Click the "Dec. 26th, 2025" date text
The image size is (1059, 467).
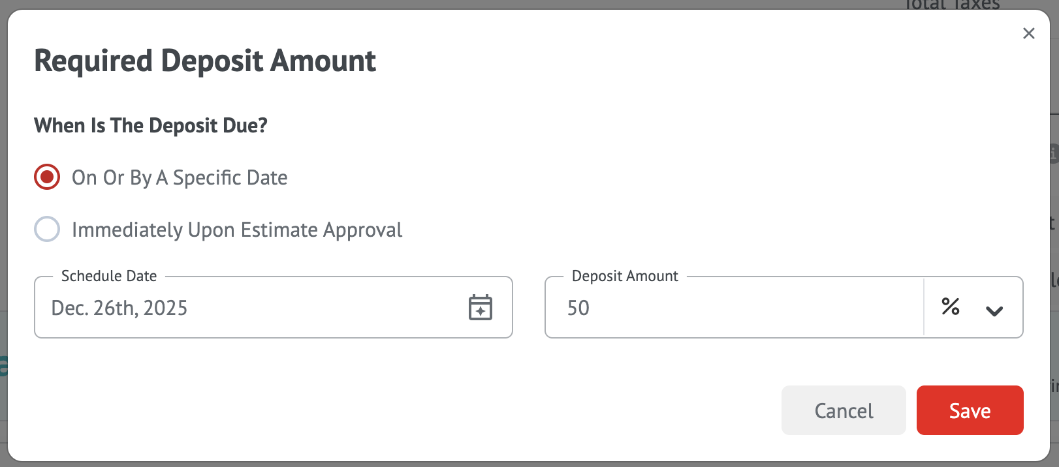coord(119,308)
